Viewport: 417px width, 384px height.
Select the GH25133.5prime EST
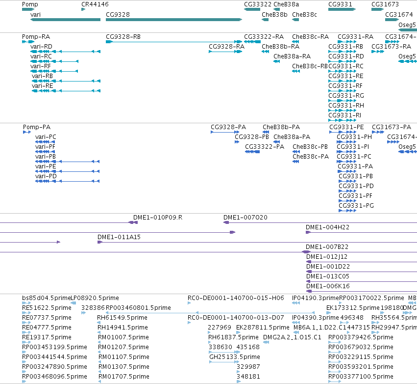pos(223,362)
